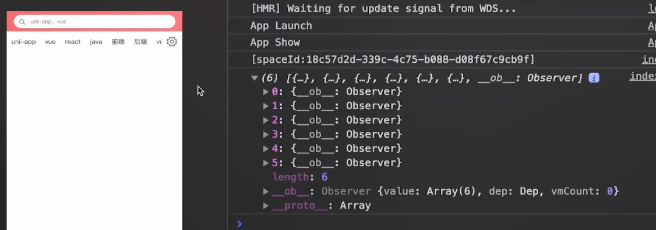Image resolution: width=656 pixels, height=230 pixels.
Task: Expand array item 1
Action: (x=266, y=106)
